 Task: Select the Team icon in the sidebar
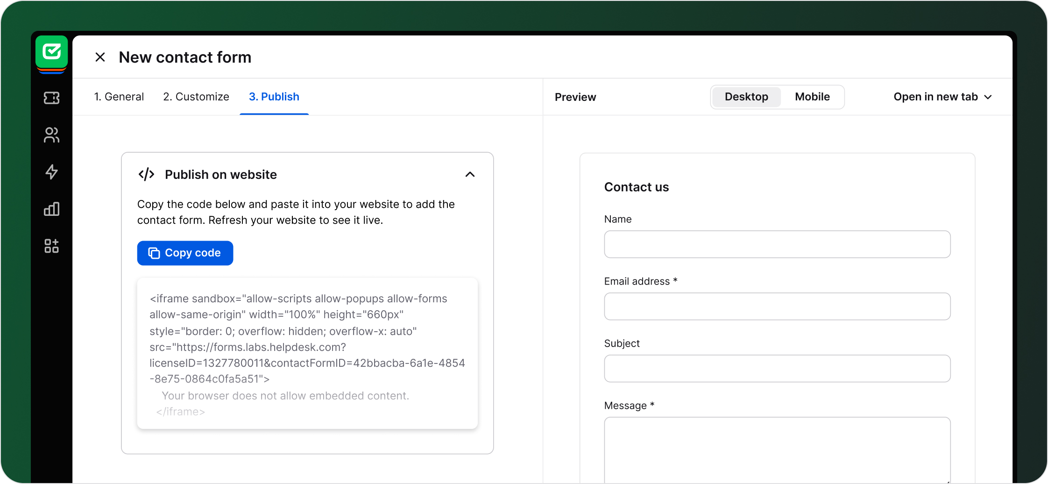pos(51,135)
